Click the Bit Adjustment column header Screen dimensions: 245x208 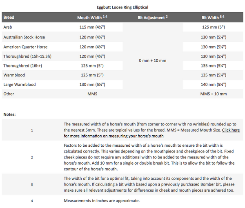(x=152, y=18)
